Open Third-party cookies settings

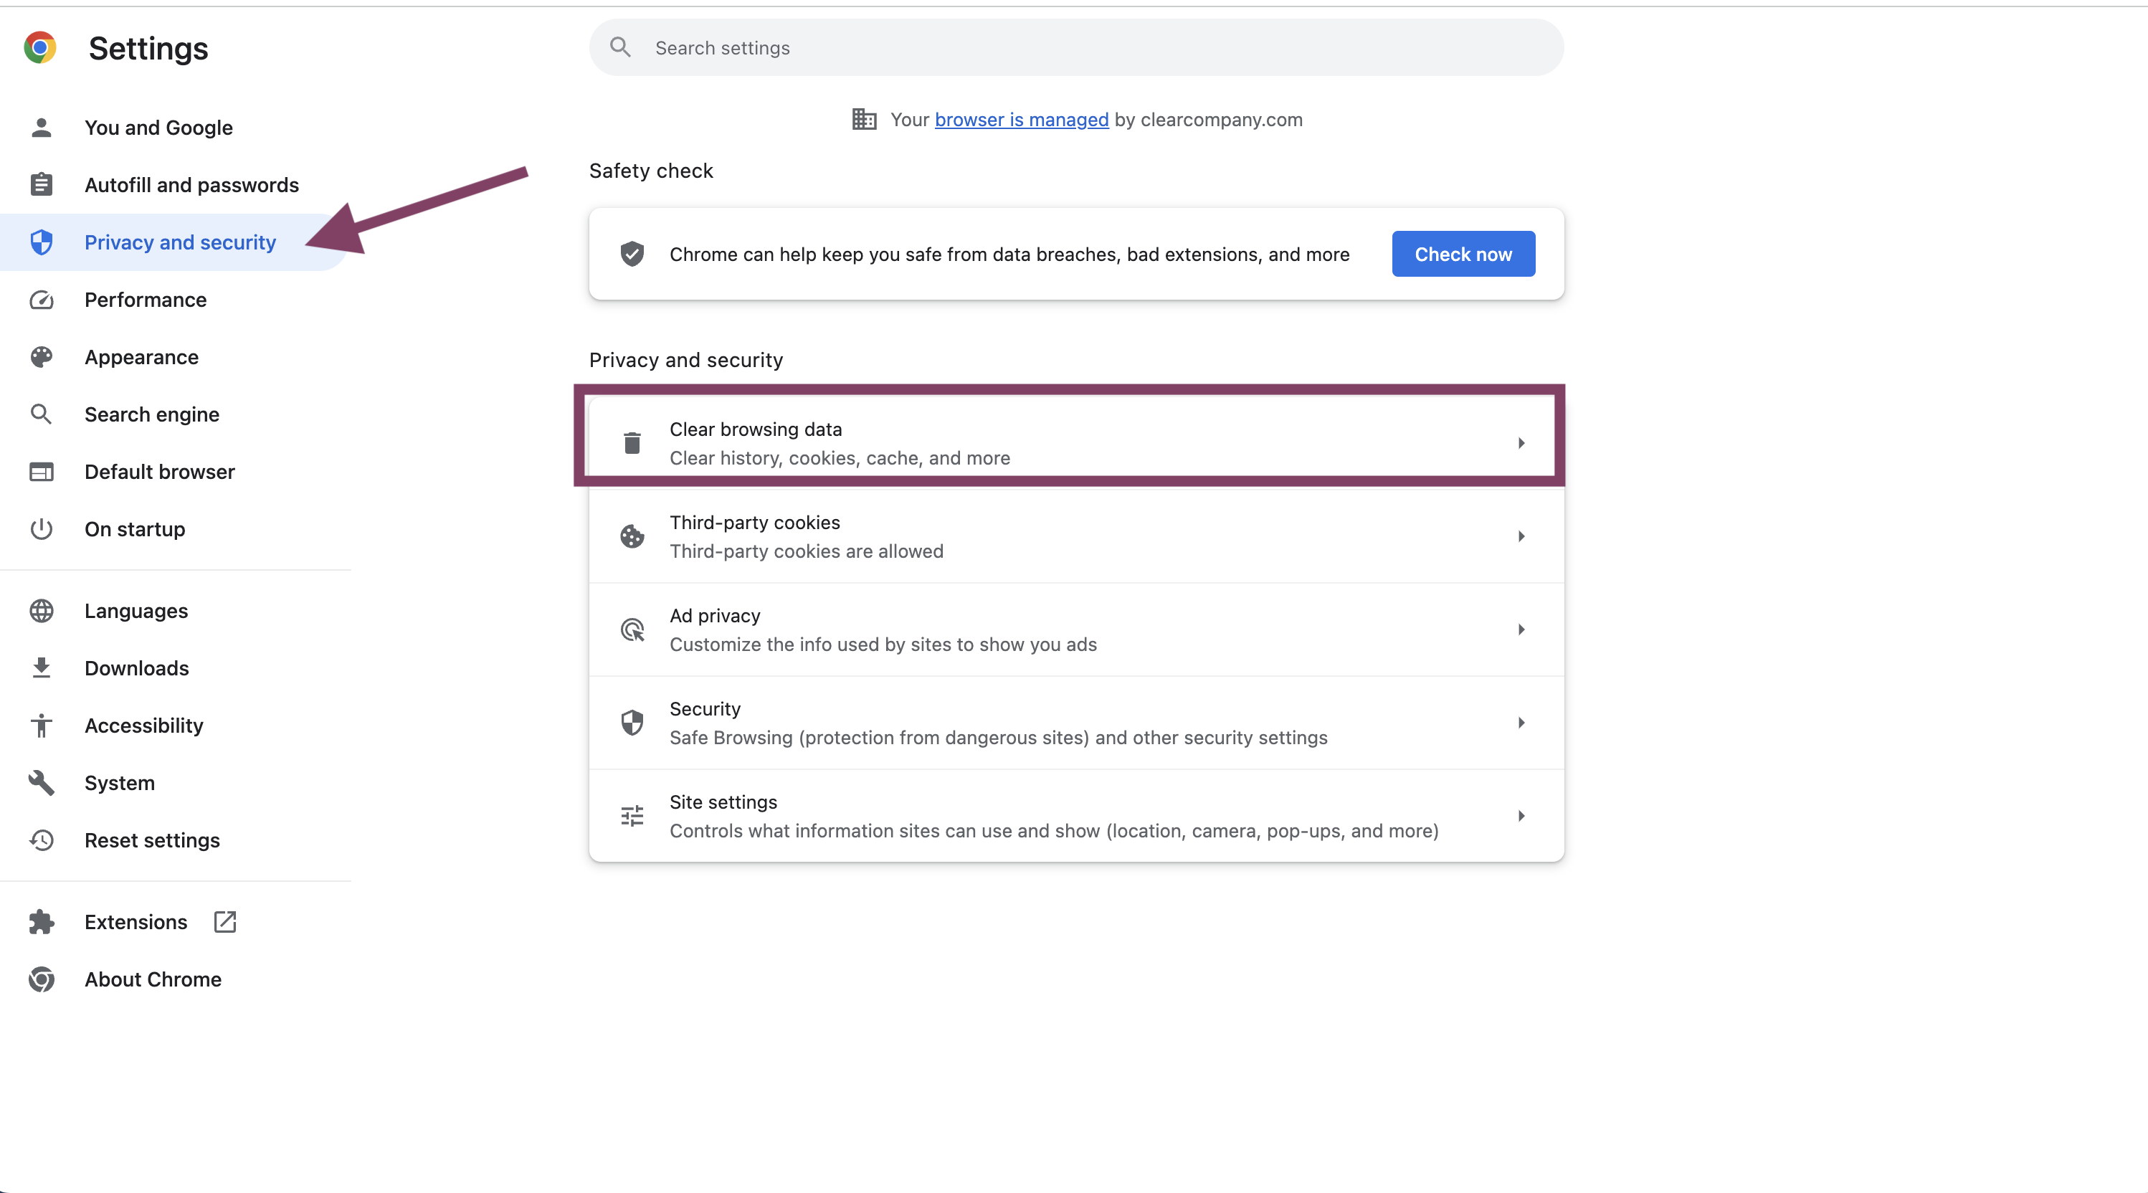coord(1076,536)
